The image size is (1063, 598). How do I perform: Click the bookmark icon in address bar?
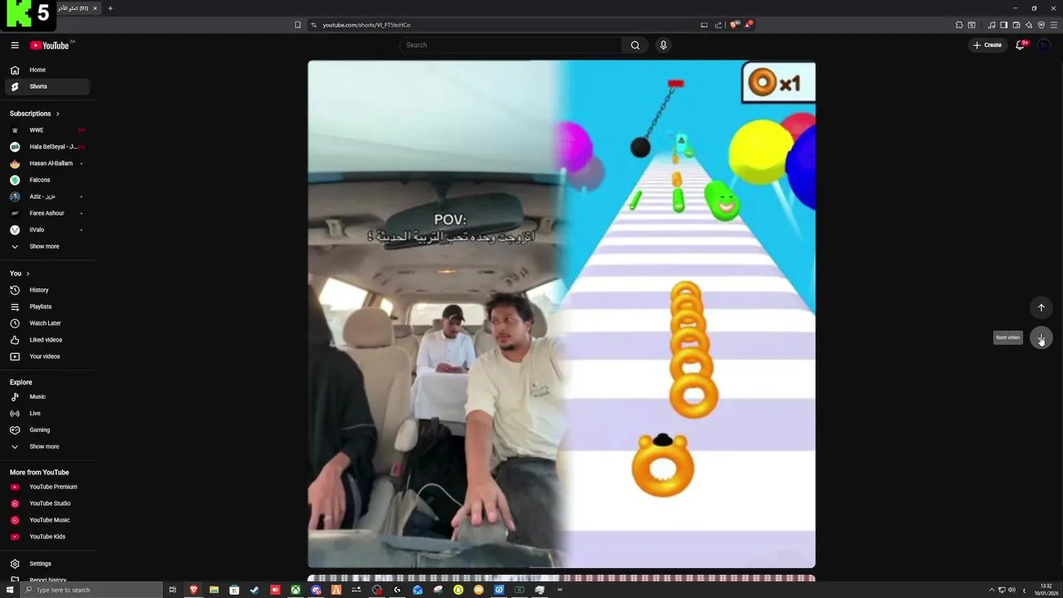[297, 25]
